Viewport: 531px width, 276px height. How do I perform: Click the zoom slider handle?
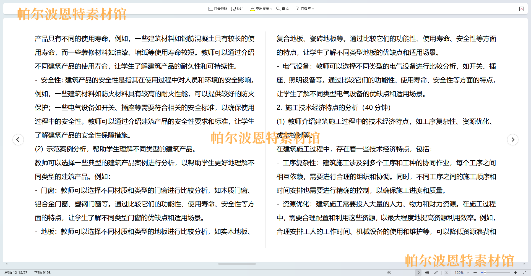coord(485,272)
